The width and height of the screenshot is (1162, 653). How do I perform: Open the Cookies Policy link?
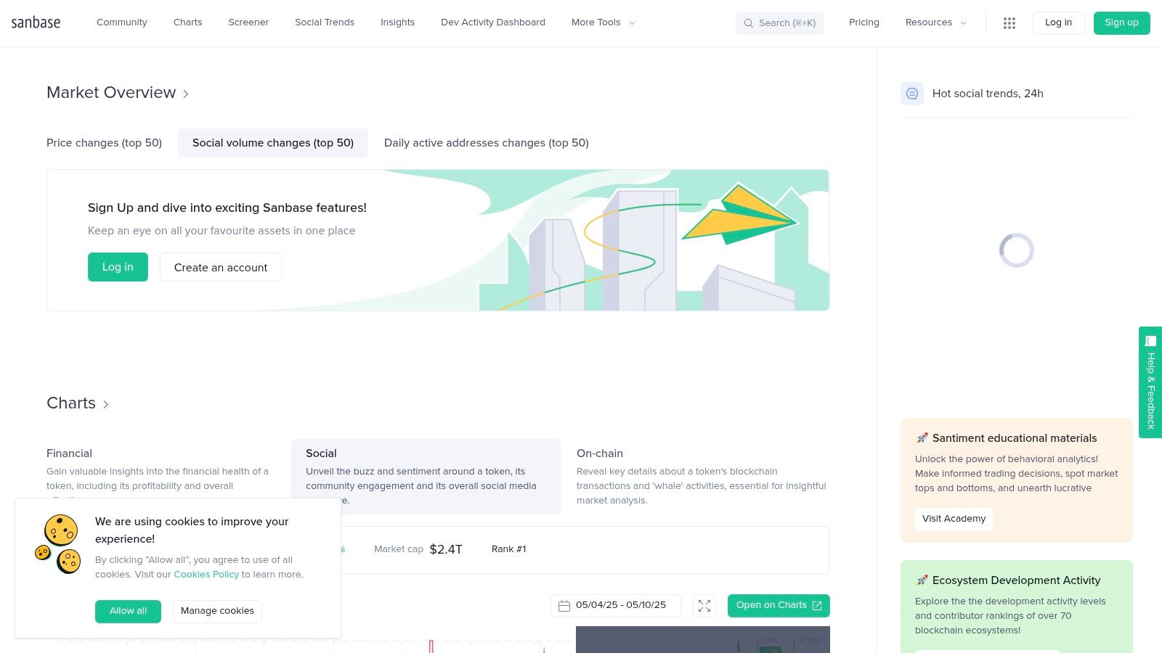[206, 574]
